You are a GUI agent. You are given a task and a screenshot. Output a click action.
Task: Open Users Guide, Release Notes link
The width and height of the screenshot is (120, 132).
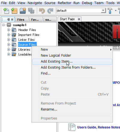pyautogui.click(x=98, y=127)
